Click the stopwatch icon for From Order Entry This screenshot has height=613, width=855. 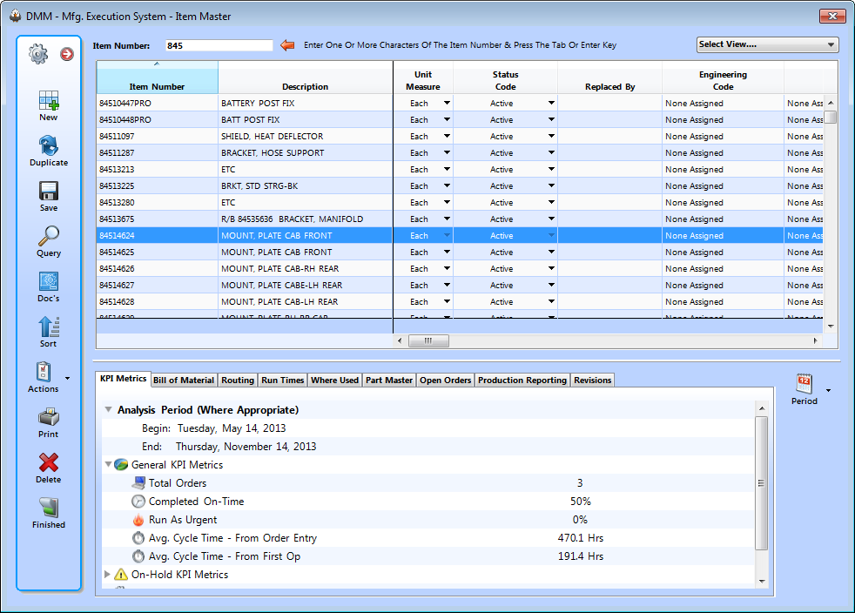(138, 538)
